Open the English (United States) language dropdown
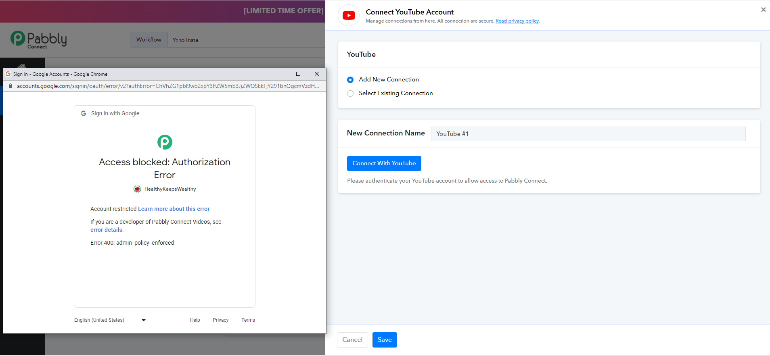 [x=110, y=320]
